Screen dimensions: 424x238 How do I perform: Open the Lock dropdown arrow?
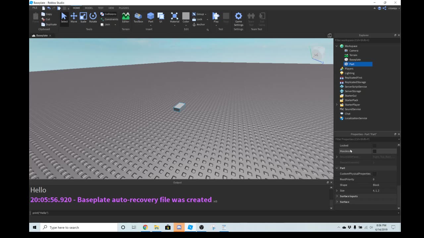(x=207, y=20)
